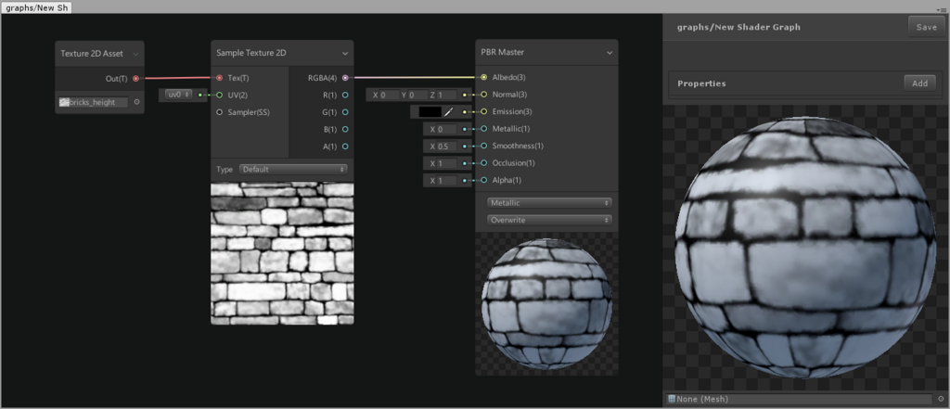
Task: Click the A(1) output port
Action: 345,146
